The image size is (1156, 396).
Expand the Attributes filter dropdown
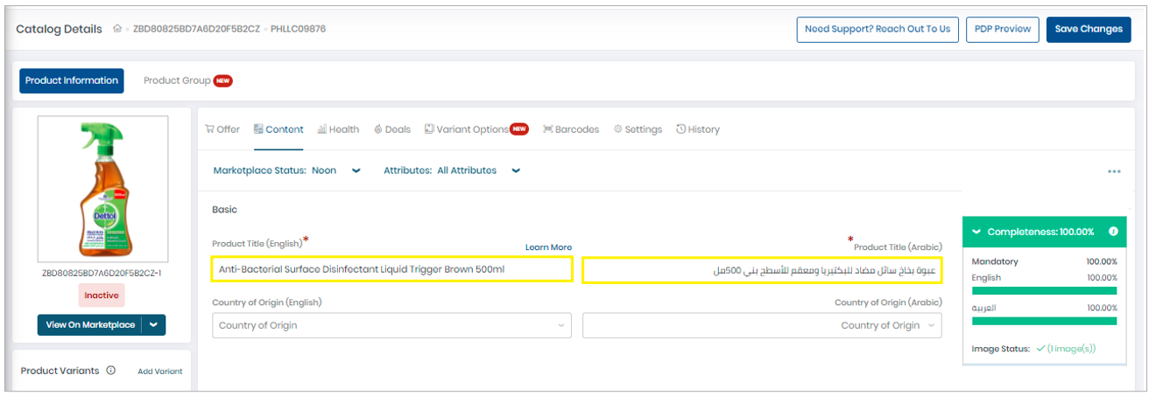pos(516,171)
